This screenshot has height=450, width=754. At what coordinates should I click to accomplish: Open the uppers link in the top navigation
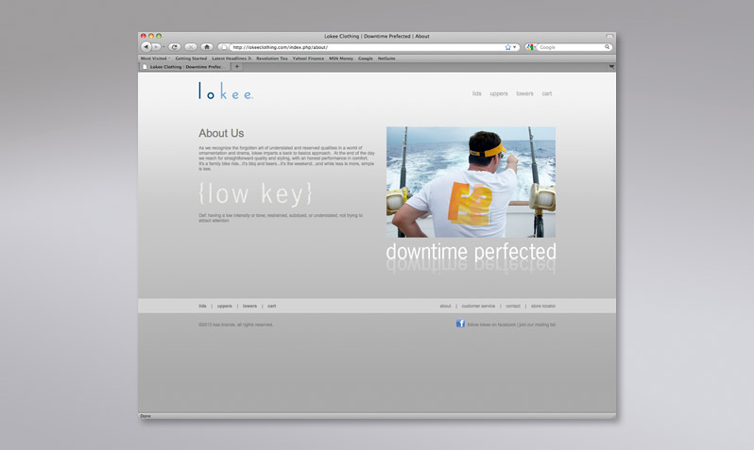[x=499, y=93]
